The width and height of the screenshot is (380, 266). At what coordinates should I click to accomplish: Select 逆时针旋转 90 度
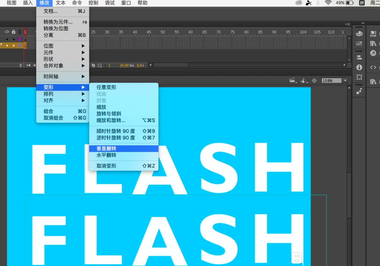click(124, 138)
